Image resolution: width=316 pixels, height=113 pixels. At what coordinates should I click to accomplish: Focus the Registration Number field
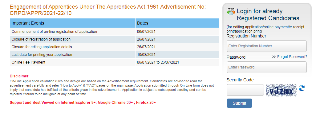pyautogui.click(x=267, y=46)
